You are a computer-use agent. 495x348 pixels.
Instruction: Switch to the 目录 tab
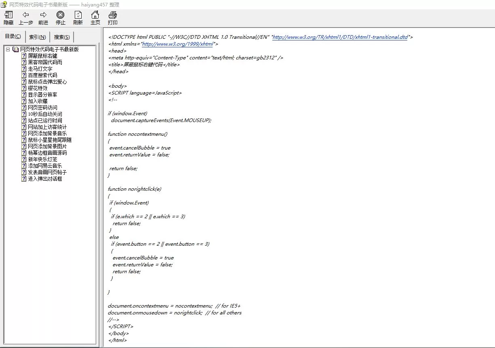pyautogui.click(x=13, y=36)
